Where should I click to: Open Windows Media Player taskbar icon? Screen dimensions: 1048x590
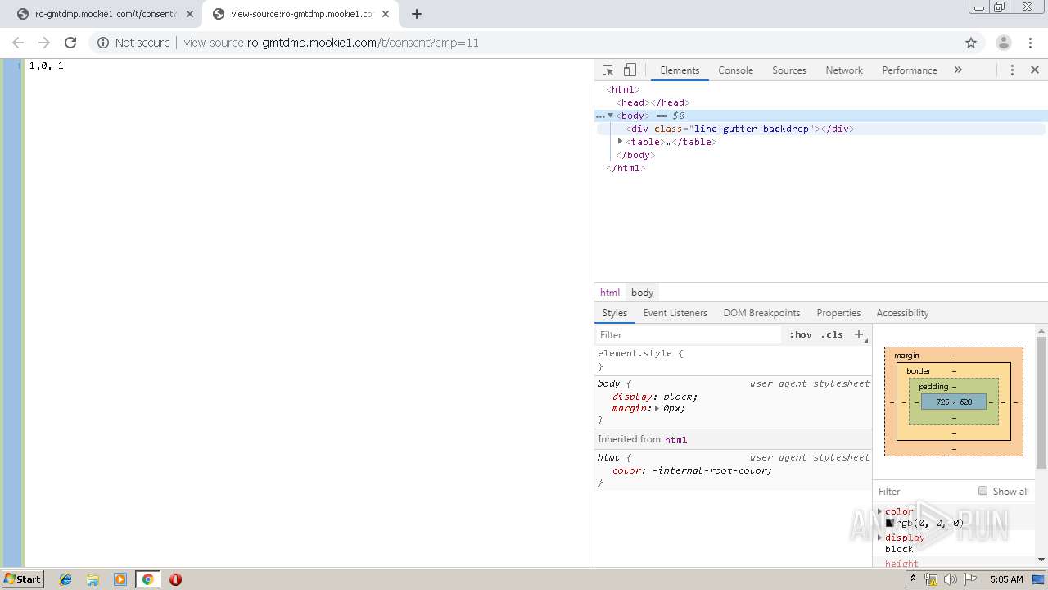(x=120, y=579)
